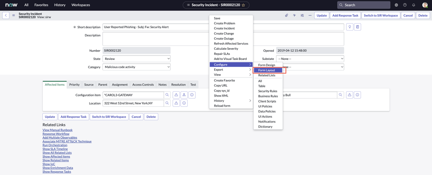Click the dependency map icon for Configuration item
The width and height of the screenshot is (432, 175).
(x=184, y=95)
